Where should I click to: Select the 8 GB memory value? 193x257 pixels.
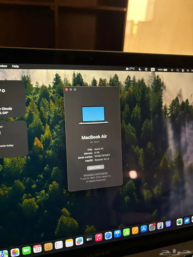97,153
